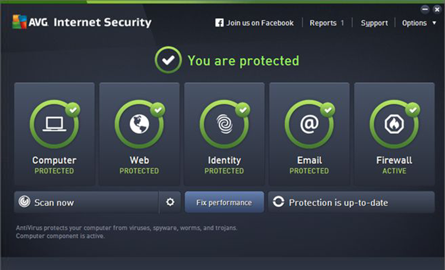Click the update refresh icon
The width and height of the screenshot is (445, 270).
click(x=279, y=202)
